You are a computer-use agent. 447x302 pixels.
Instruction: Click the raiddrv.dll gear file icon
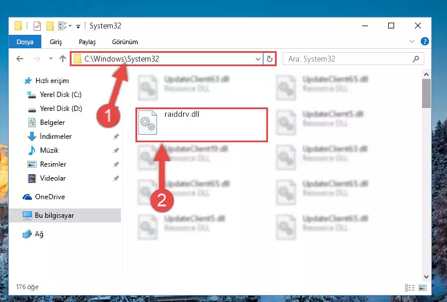pos(148,123)
